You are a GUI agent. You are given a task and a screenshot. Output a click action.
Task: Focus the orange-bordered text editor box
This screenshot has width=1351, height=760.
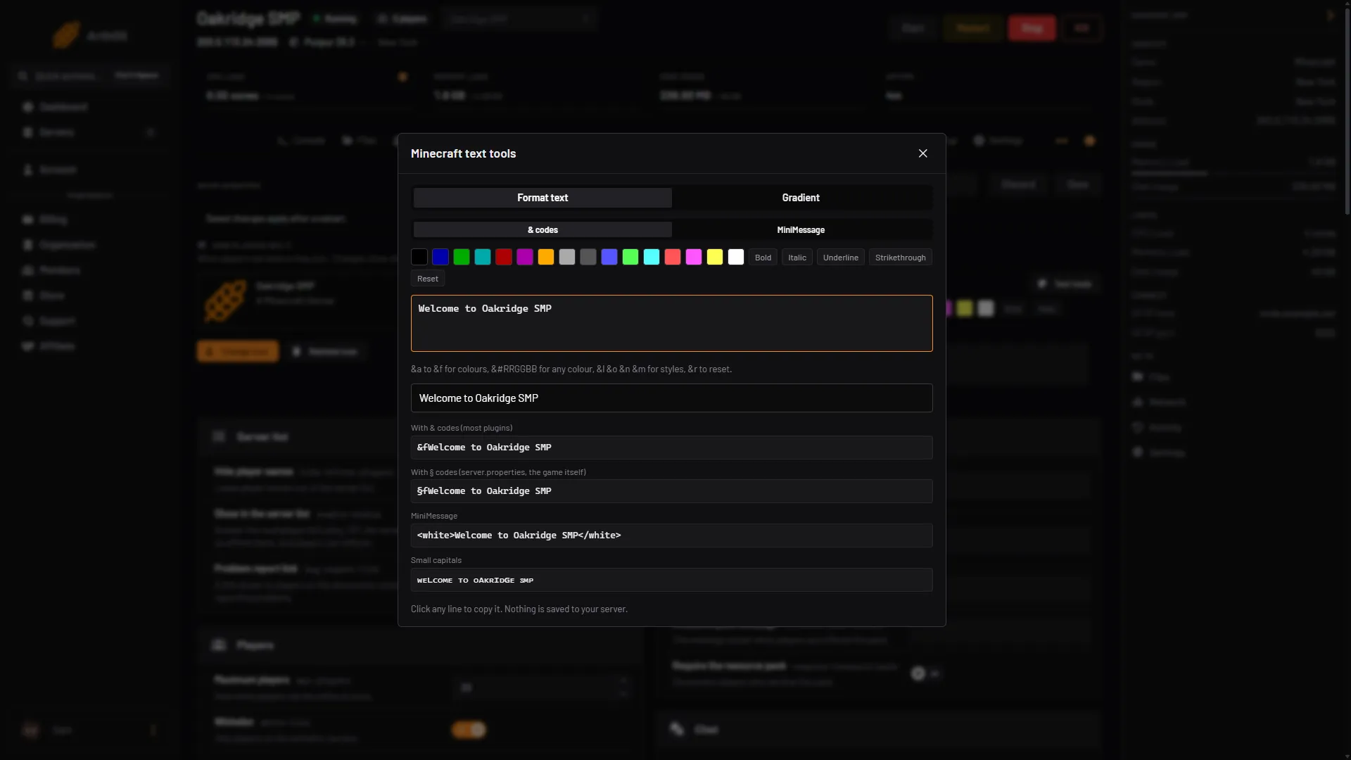[x=672, y=323]
